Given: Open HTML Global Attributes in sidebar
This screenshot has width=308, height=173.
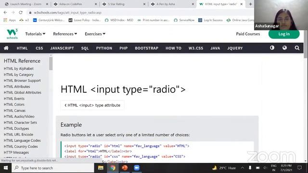Looking at the screenshot, I should pyautogui.click(x=23, y=92).
